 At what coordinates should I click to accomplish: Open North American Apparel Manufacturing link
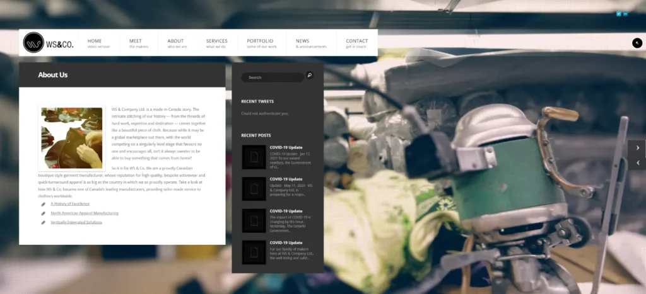pos(85,213)
